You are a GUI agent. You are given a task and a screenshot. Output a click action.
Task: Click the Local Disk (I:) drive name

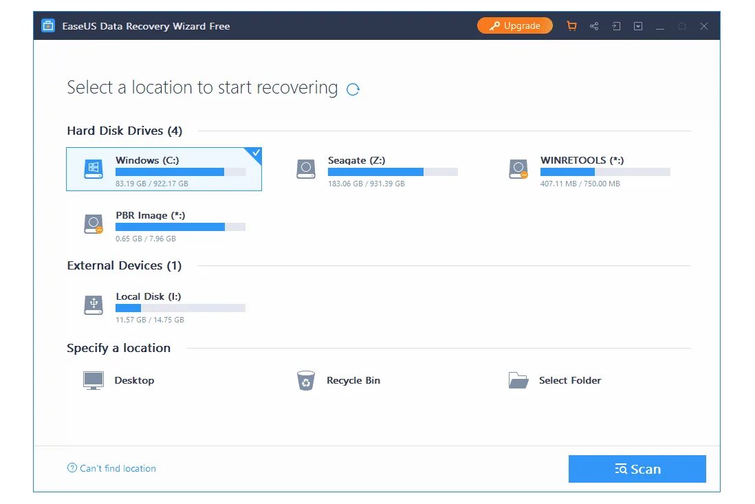[149, 296]
